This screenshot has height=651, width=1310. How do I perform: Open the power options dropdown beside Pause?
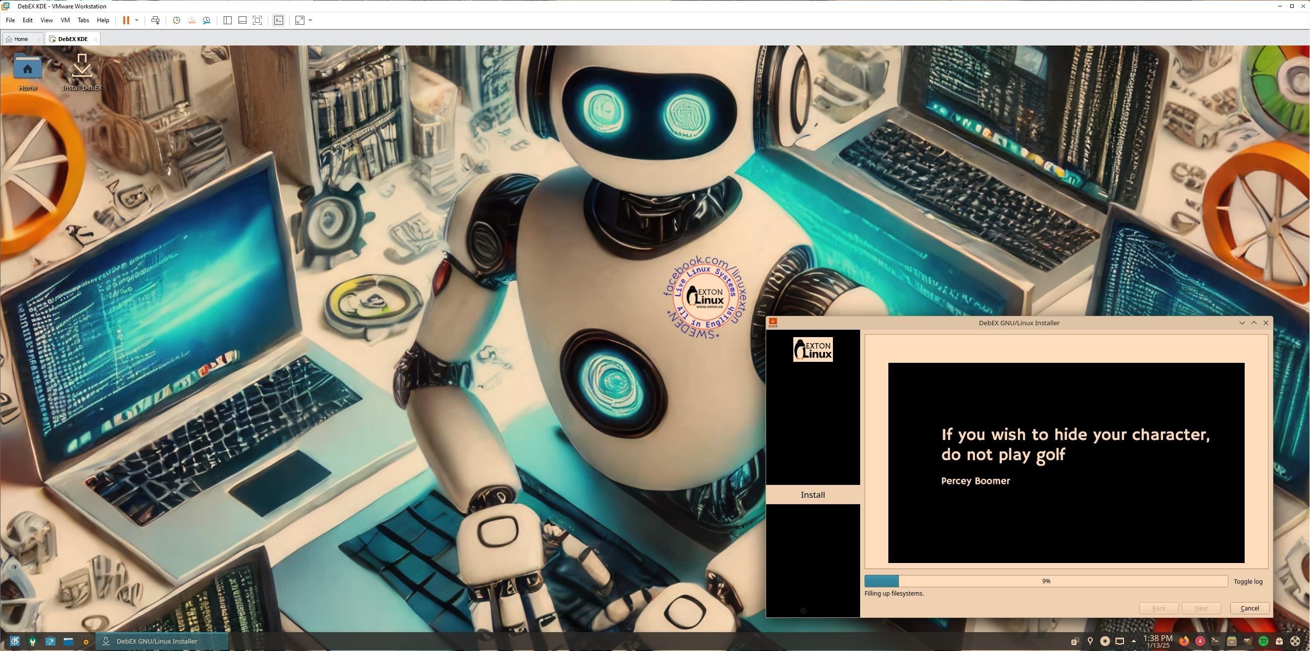point(136,20)
